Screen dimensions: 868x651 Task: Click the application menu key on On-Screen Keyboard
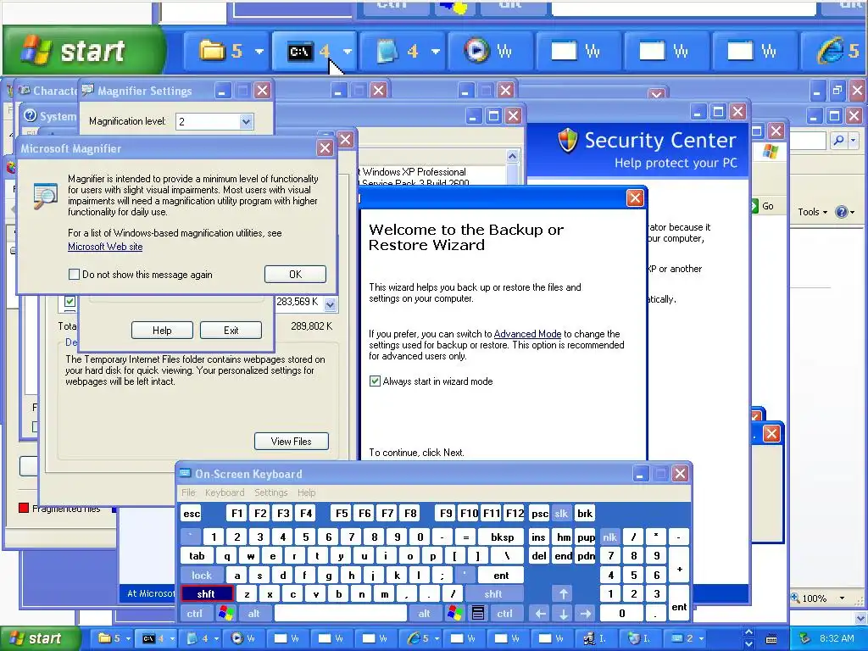(x=478, y=614)
